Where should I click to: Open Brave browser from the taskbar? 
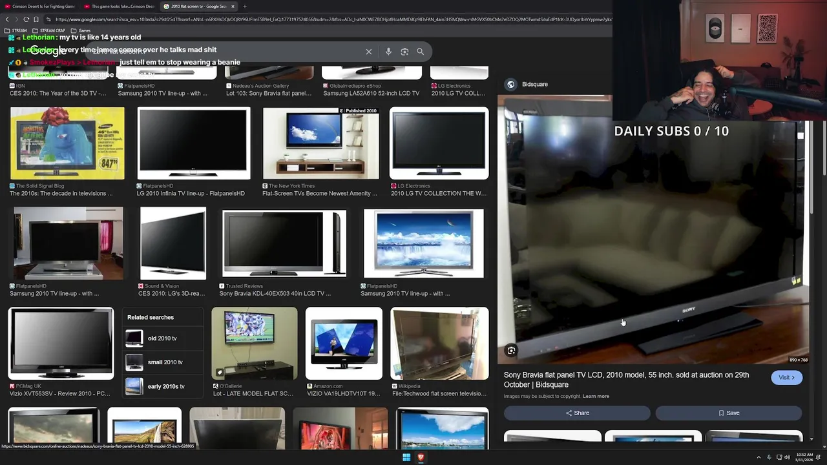[421, 457]
